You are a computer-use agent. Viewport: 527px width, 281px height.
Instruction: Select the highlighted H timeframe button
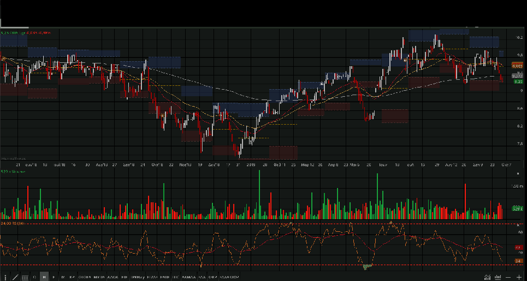44,277
